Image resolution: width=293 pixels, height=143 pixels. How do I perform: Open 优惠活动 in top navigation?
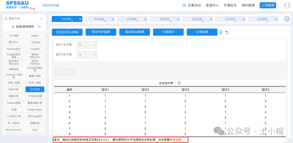[194, 5]
